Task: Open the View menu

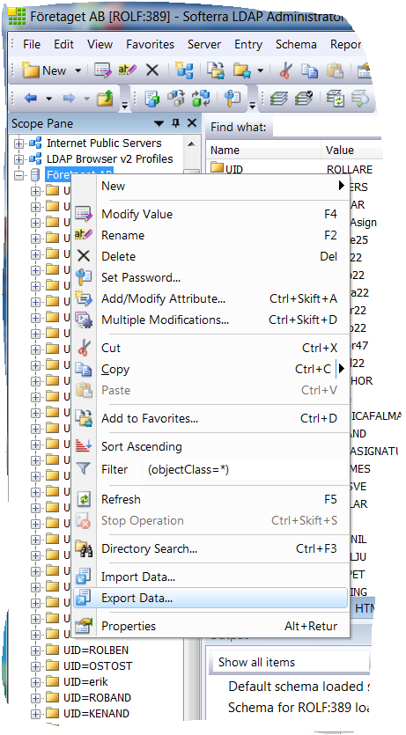Action: 100,45
